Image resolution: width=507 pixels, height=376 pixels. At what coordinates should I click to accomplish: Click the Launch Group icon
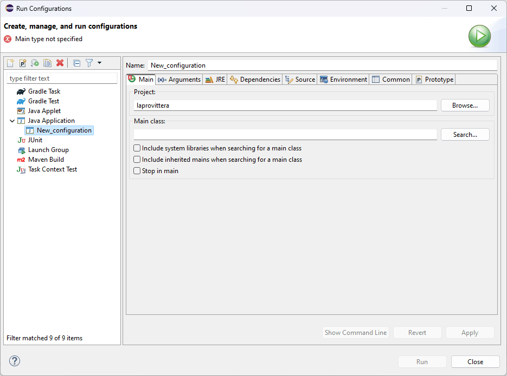(21, 150)
